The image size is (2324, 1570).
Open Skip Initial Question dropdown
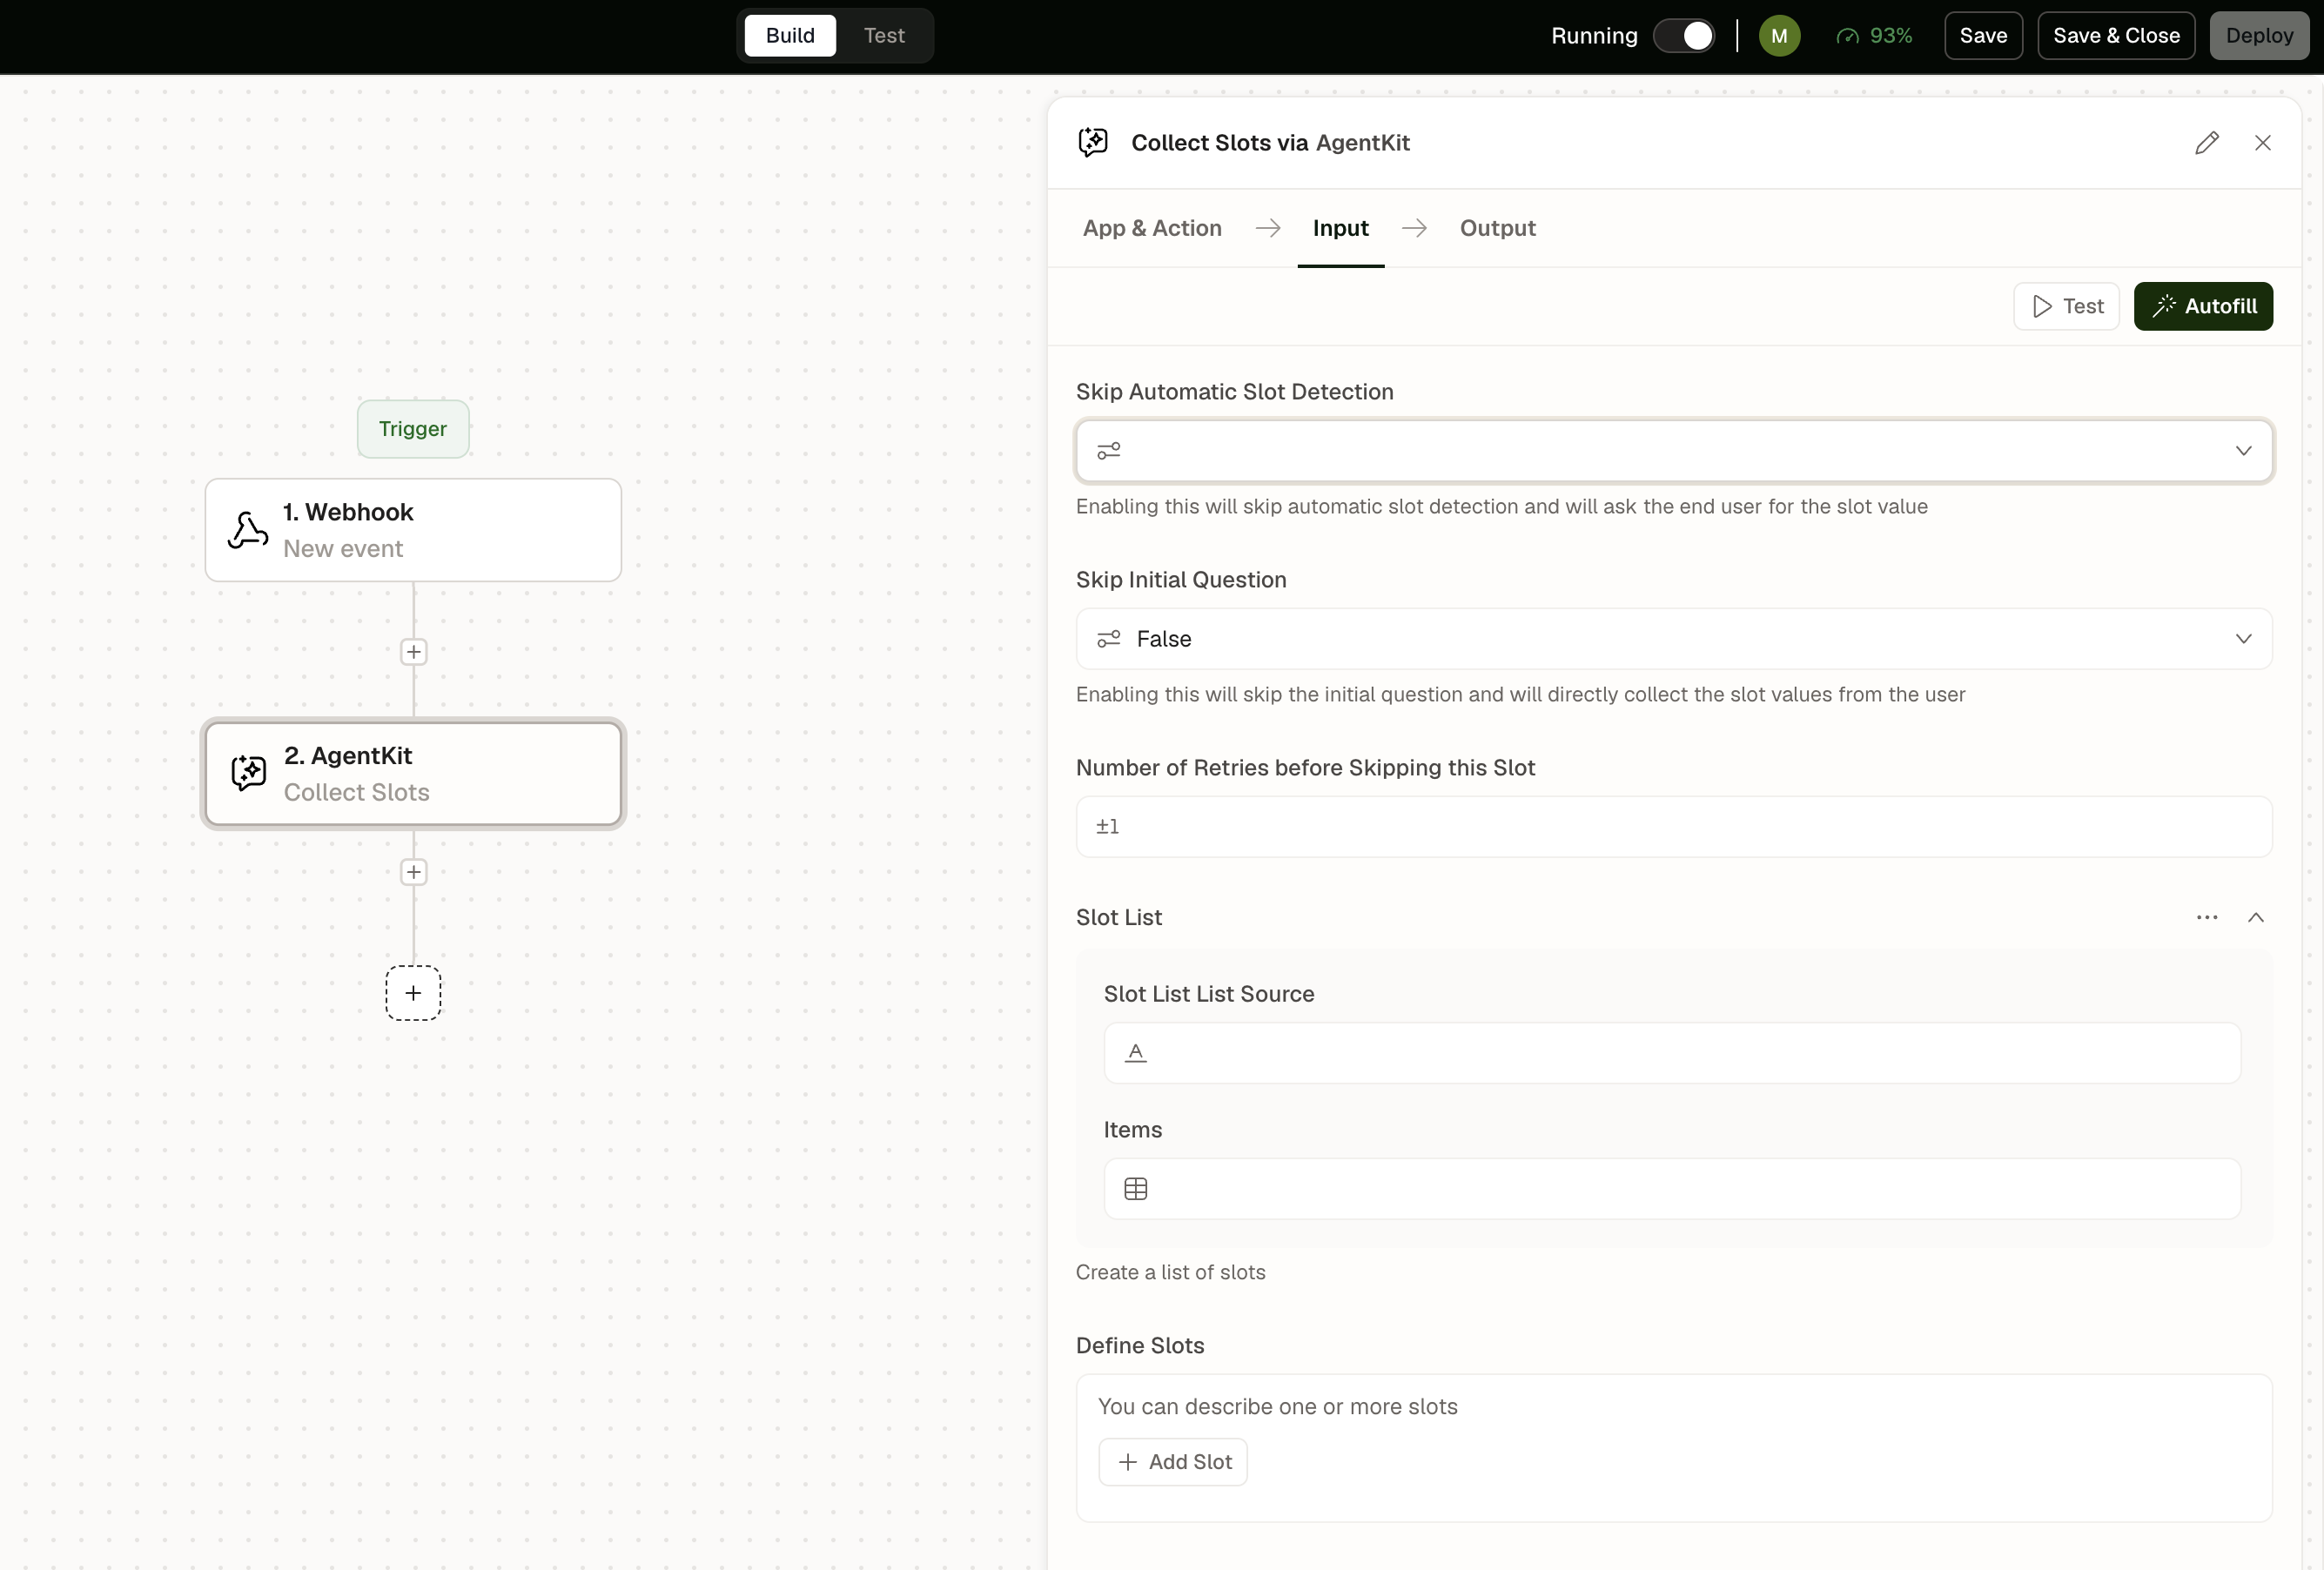1674,639
